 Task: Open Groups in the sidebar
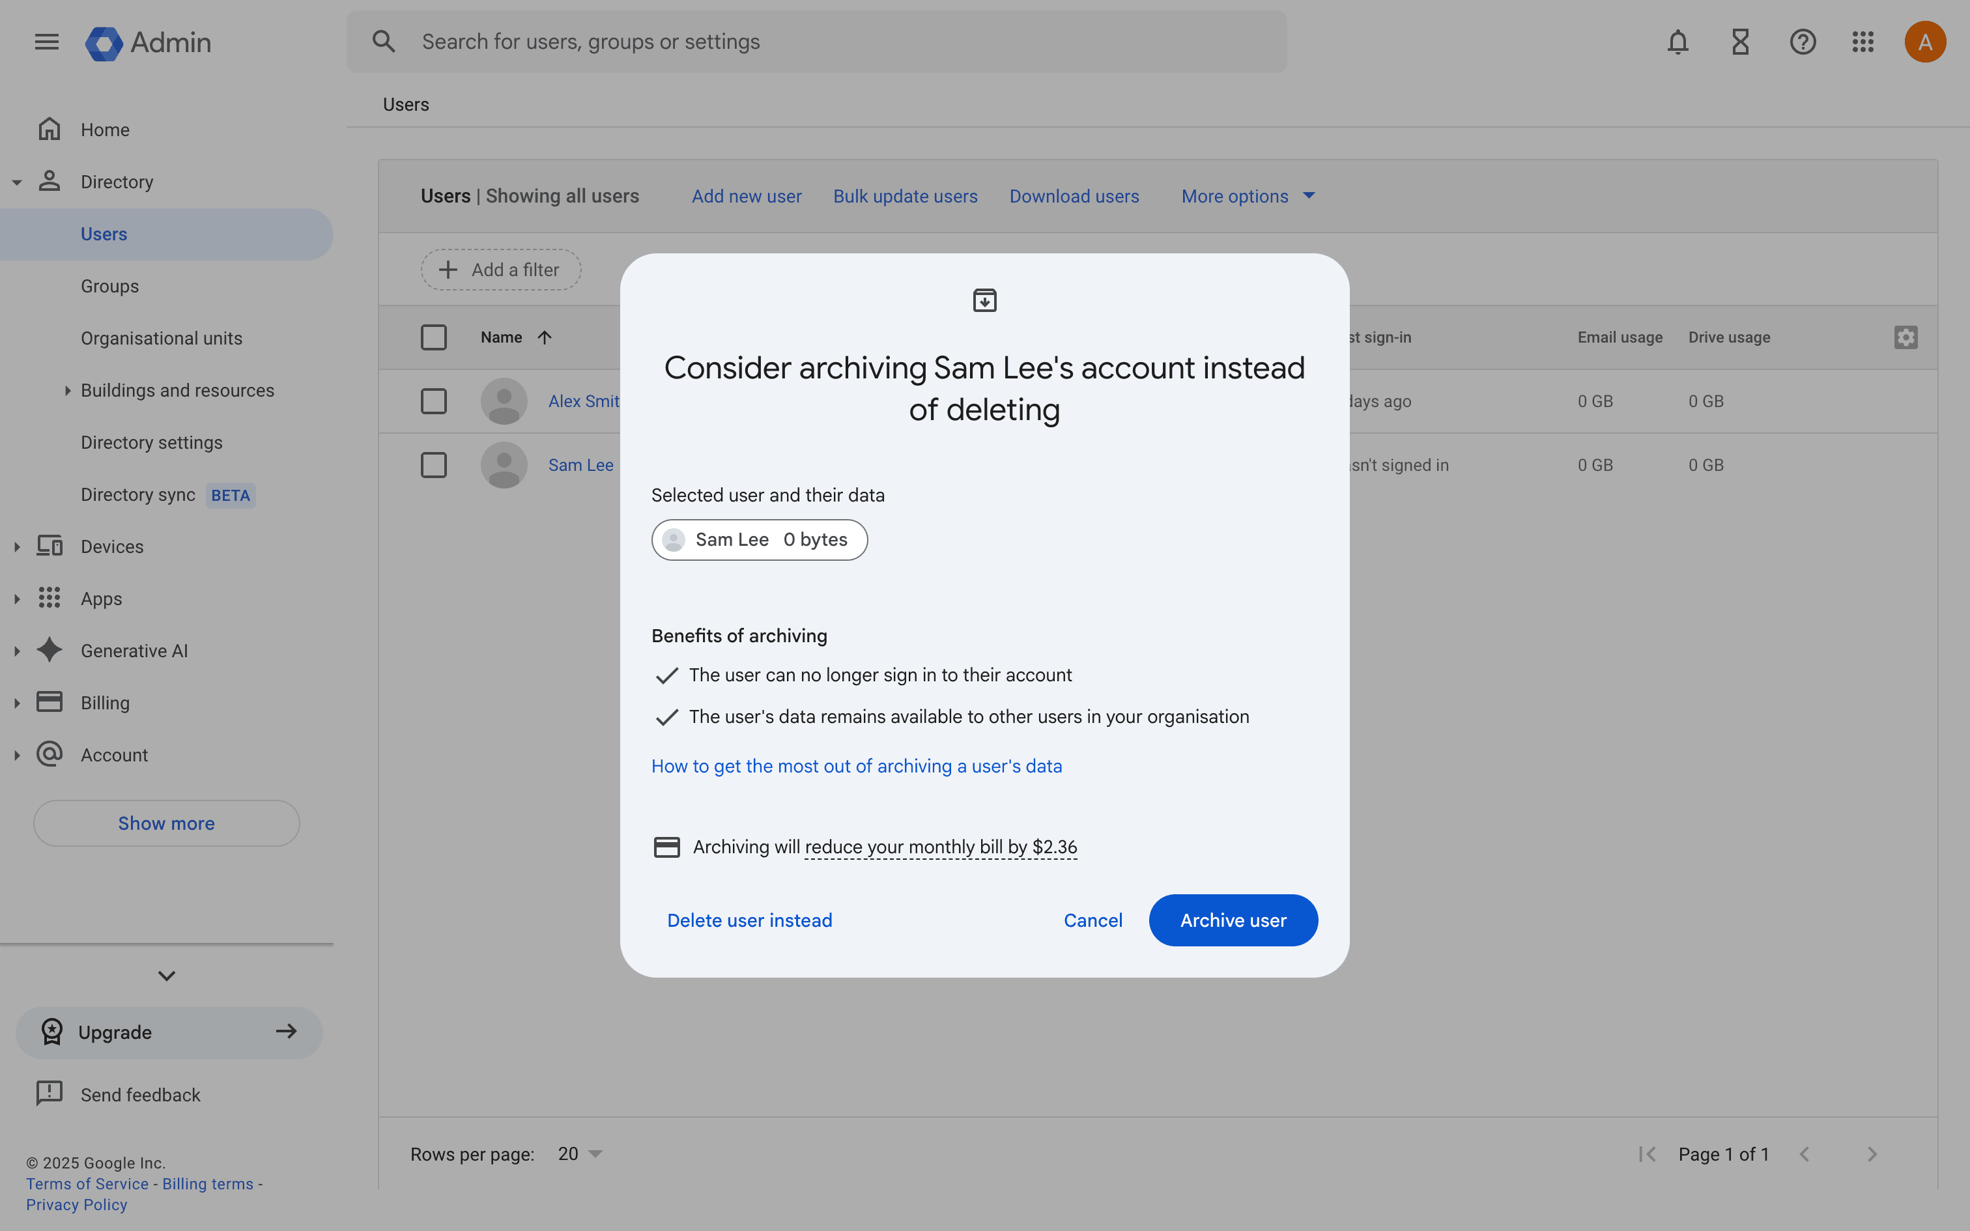(x=110, y=286)
